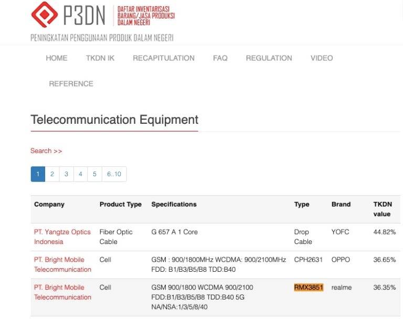Expand the Search >> link
Viewport: 403px width, 320px height.
(x=46, y=151)
